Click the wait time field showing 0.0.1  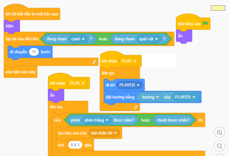click(x=75, y=145)
